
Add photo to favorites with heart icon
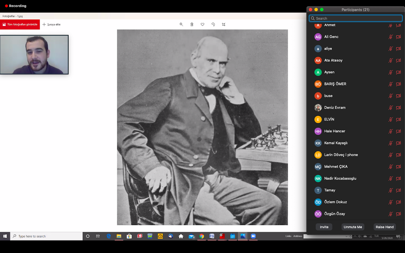(x=202, y=24)
